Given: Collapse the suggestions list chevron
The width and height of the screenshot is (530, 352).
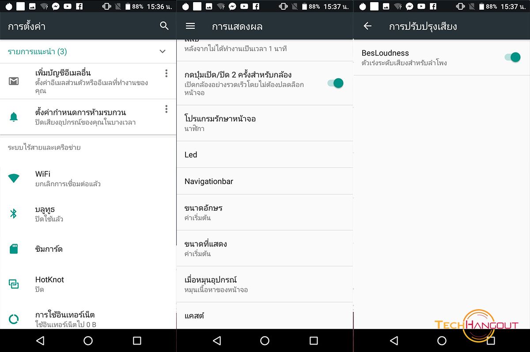Looking at the screenshot, I should click(x=163, y=52).
